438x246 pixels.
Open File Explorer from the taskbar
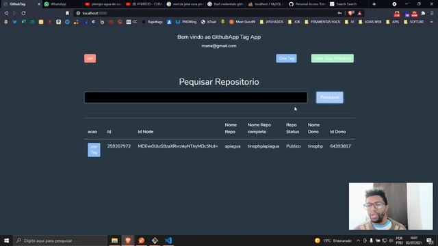[x=114, y=241]
